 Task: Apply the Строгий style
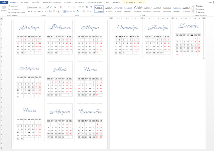(x=187, y=9)
